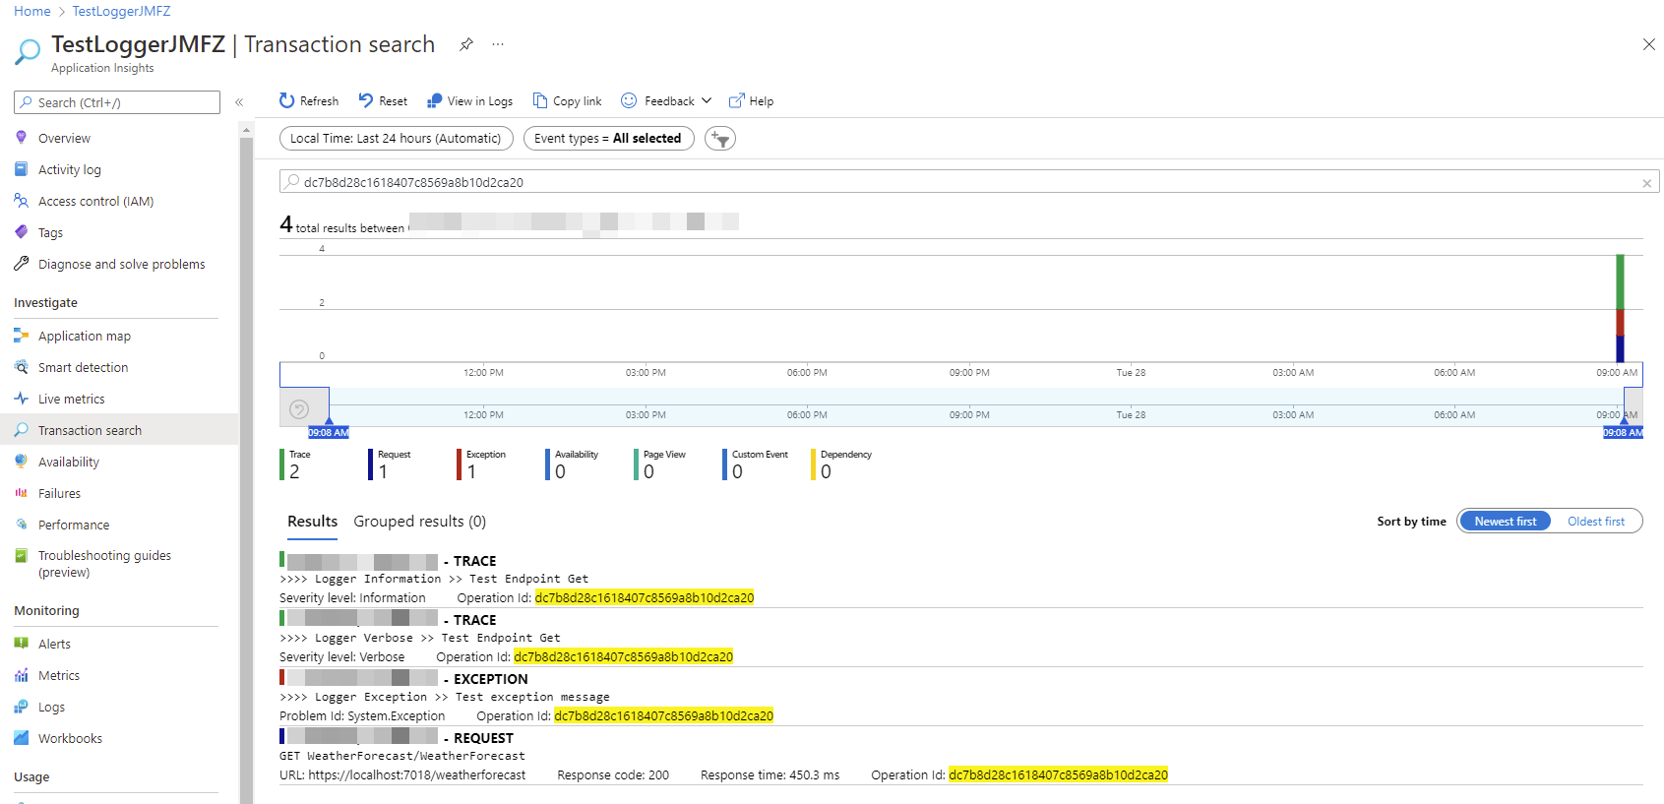The width and height of the screenshot is (1664, 804).
Task: Close the Transaction search blade
Action: tap(1649, 44)
